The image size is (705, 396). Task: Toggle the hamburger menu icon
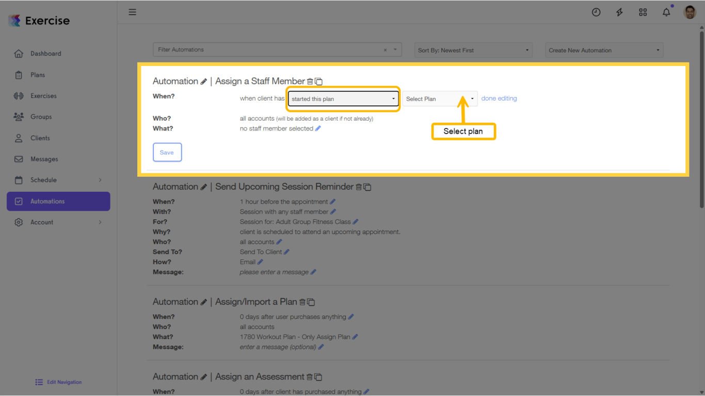pyautogui.click(x=132, y=11)
